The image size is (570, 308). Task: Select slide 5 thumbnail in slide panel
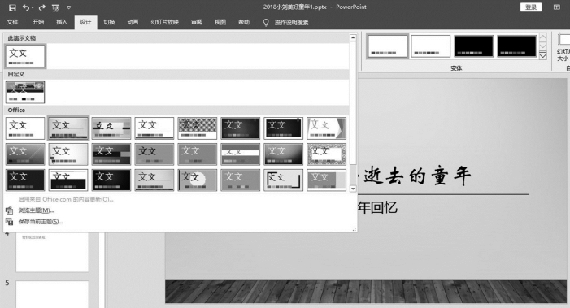coord(52,294)
